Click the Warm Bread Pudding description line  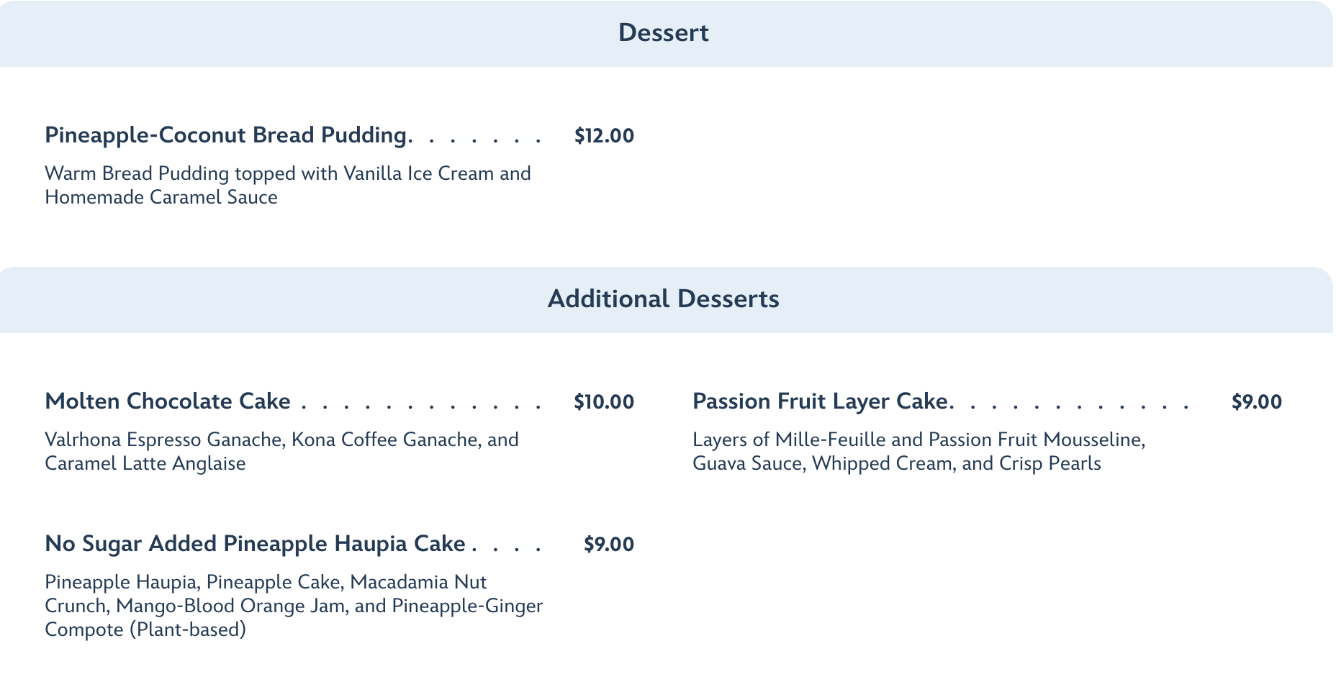tap(287, 174)
